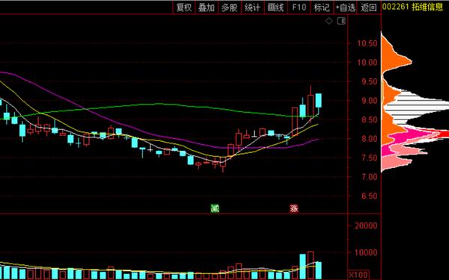Click the red 涨 marker on chart

click(x=294, y=208)
